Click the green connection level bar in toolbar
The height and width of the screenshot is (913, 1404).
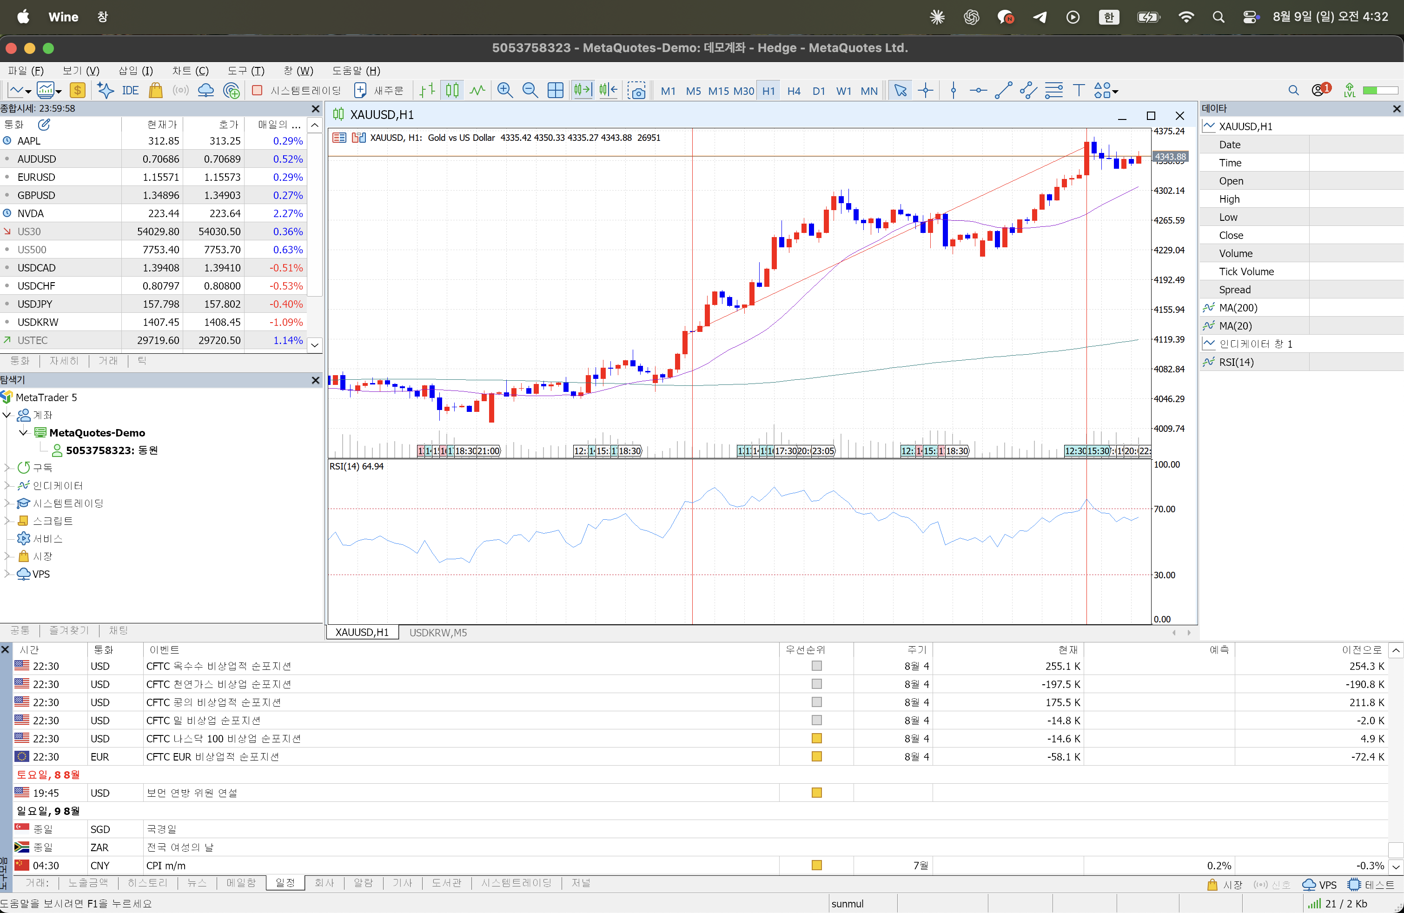coord(1380,90)
